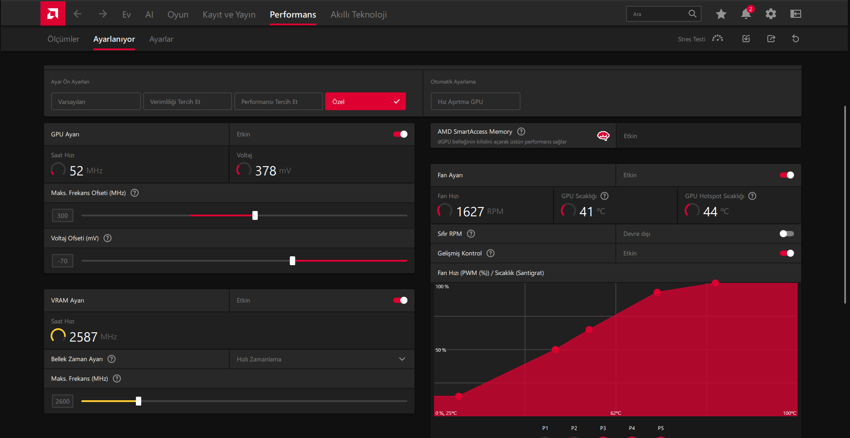Turn off the Gelişmiş Kontrol toggle
The height and width of the screenshot is (438, 850).
coord(787,253)
